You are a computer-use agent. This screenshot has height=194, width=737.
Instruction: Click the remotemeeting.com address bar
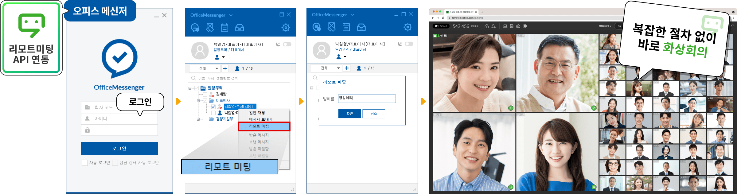tap(534, 18)
